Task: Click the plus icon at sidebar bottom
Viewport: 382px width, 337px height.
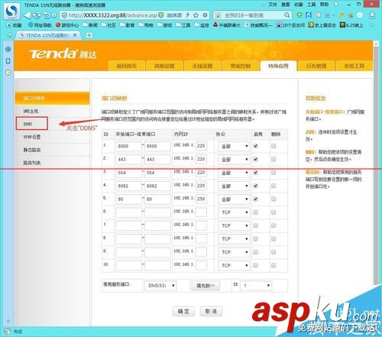Action: click(x=8, y=321)
